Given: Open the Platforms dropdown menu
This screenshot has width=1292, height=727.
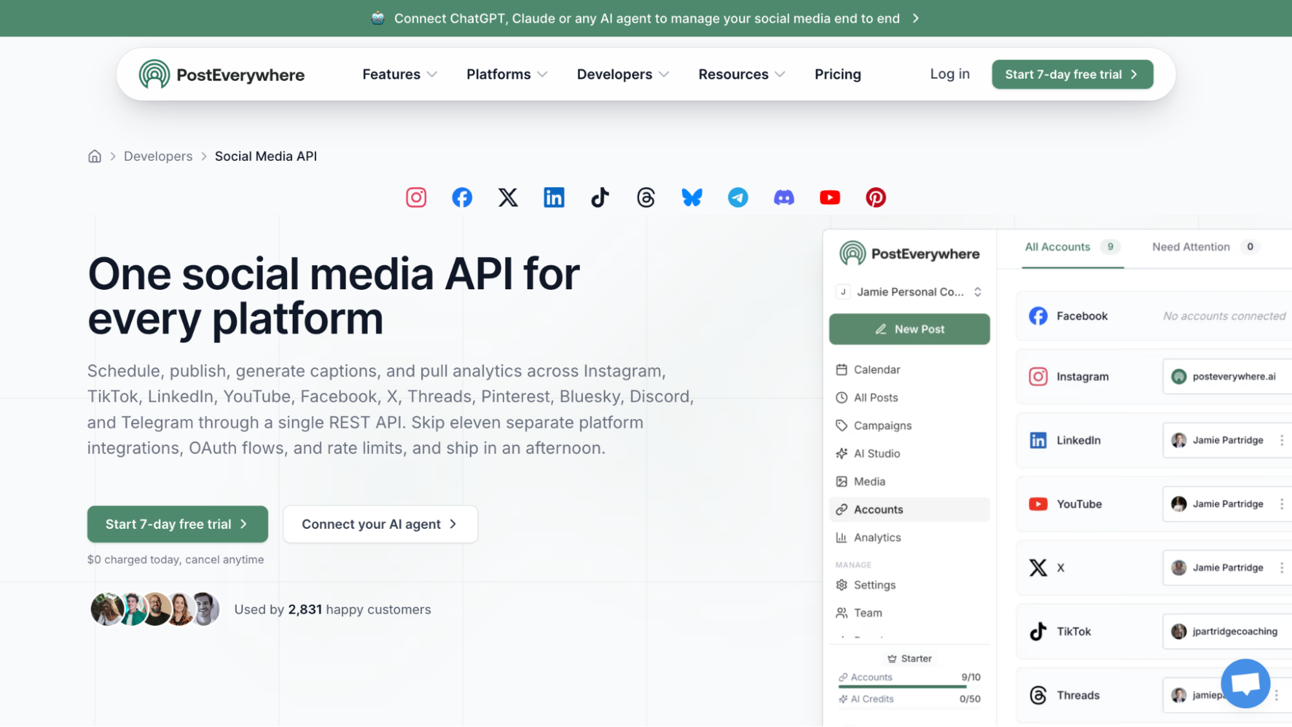Looking at the screenshot, I should click(x=507, y=74).
